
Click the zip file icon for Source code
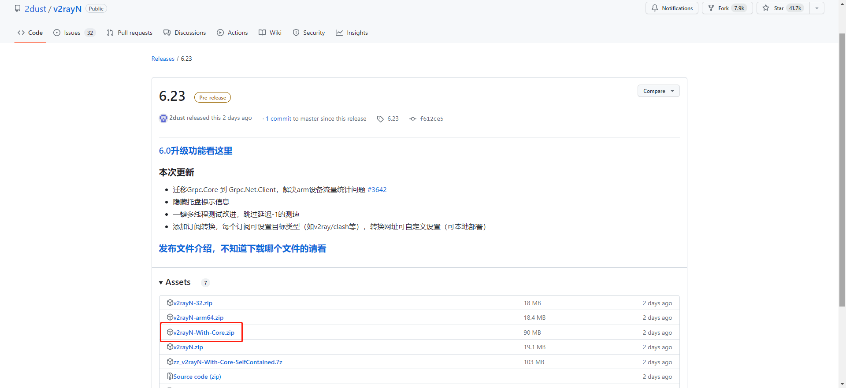pos(170,376)
